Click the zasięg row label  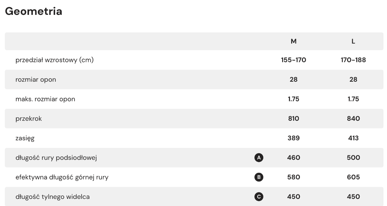pyautogui.click(x=25, y=139)
